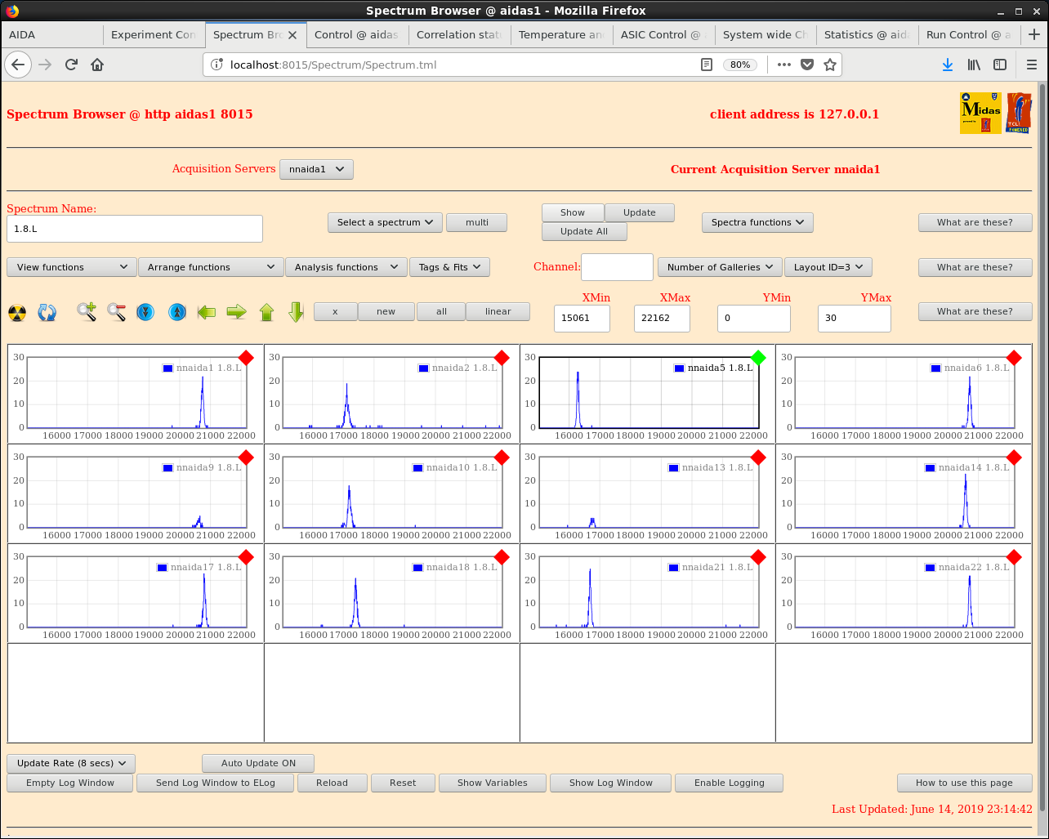Screen dimensions: 1049x839
Task: Click the red diamond on nnaida6 spectrum
Action: 1014,358
